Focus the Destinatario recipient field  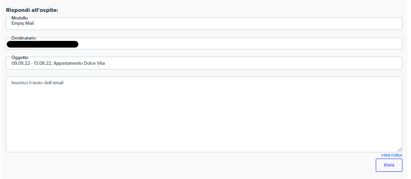coord(204,43)
